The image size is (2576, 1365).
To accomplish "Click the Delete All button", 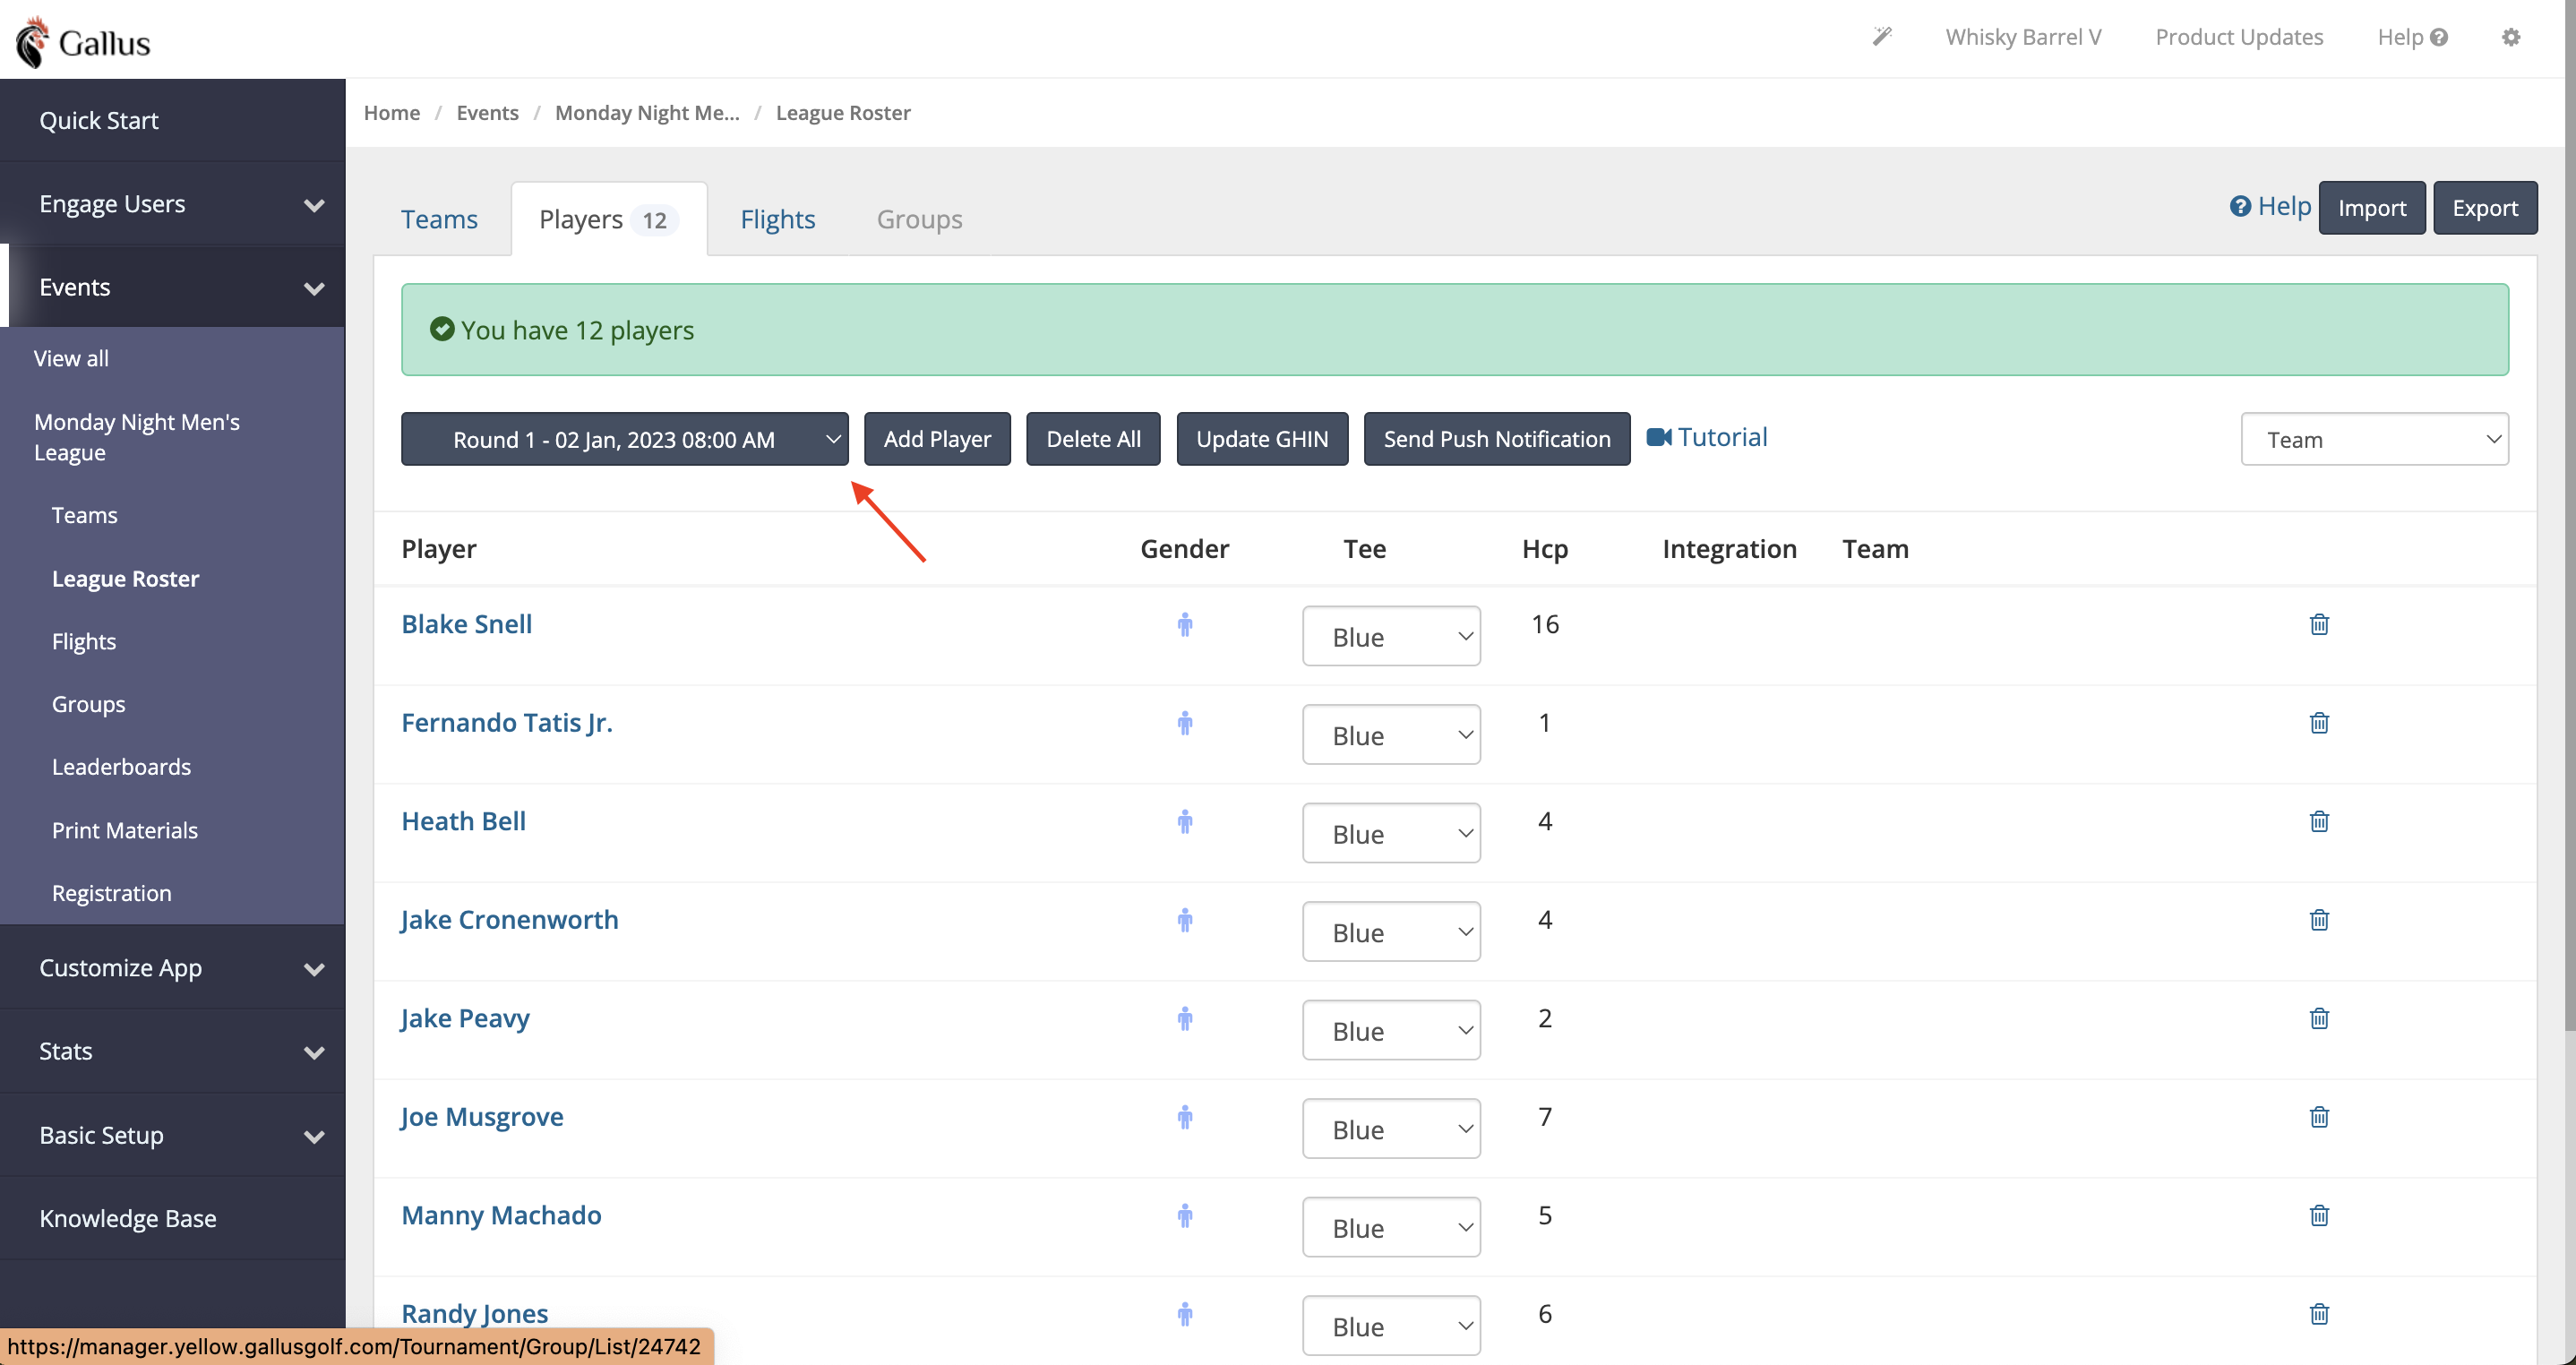I will (1093, 439).
